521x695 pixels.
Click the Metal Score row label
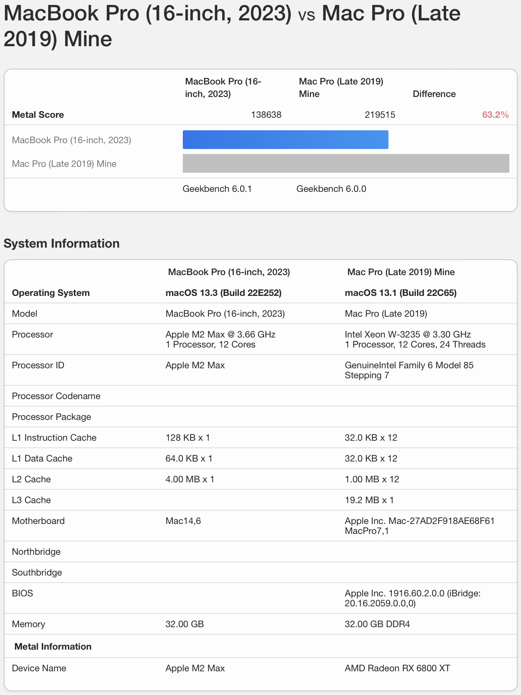click(x=38, y=115)
